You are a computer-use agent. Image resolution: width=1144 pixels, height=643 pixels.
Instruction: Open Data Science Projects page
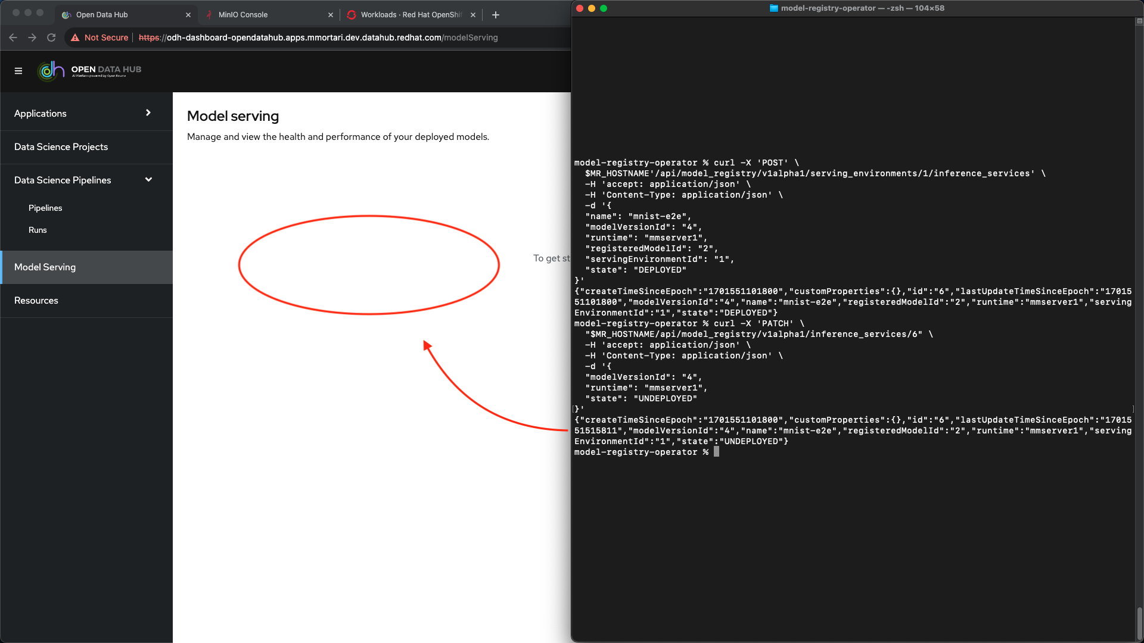pyautogui.click(x=61, y=146)
